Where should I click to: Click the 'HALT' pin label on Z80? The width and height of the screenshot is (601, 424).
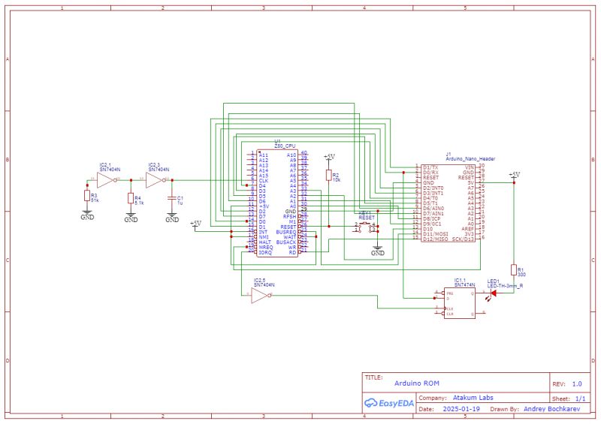click(265, 242)
